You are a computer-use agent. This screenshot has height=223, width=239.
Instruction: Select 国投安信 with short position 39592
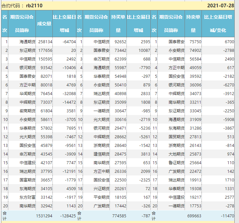177,76
